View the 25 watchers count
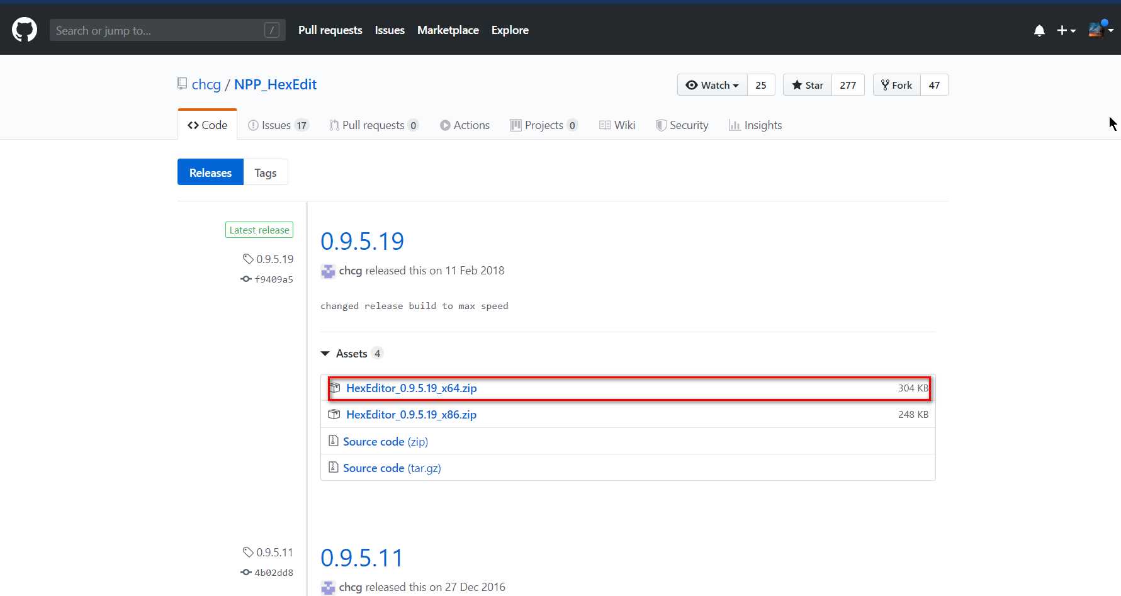The width and height of the screenshot is (1121, 596). (761, 85)
